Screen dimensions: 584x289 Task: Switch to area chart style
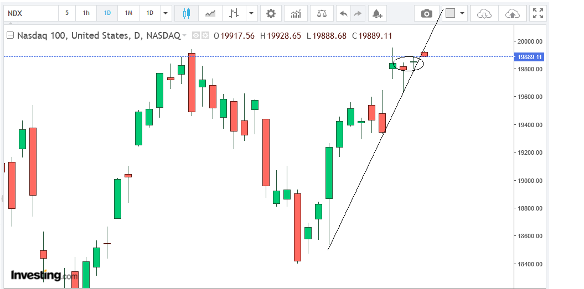point(210,13)
